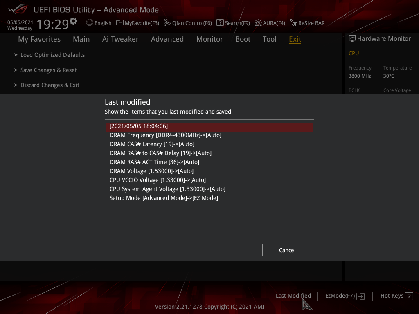The height and width of the screenshot is (314, 419).
Task: Open the Tool tab
Action: point(269,39)
